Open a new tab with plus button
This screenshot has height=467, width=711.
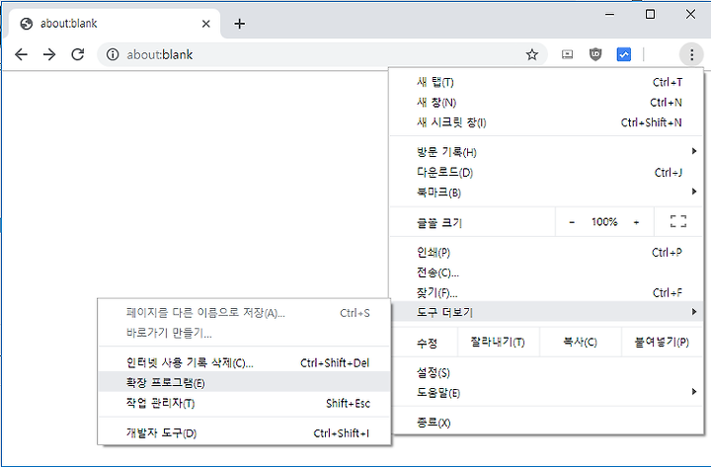click(239, 24)
